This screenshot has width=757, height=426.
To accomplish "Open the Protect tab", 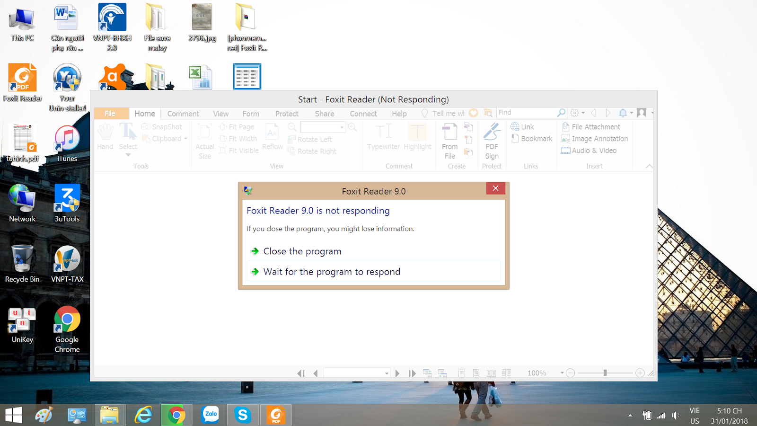I will (287, 114).
